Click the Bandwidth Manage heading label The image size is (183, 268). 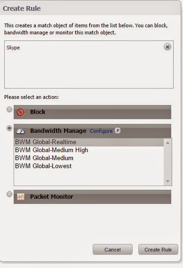click(58, 131)
